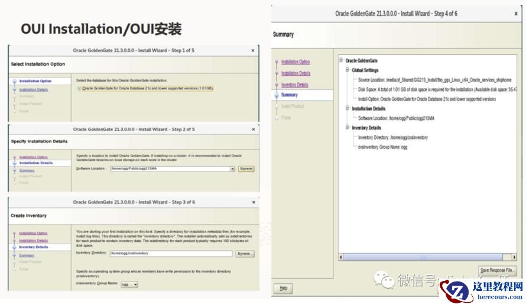Close the Step 3 of 6 wizard window
The image size is (526, 304).
(254, 202)
